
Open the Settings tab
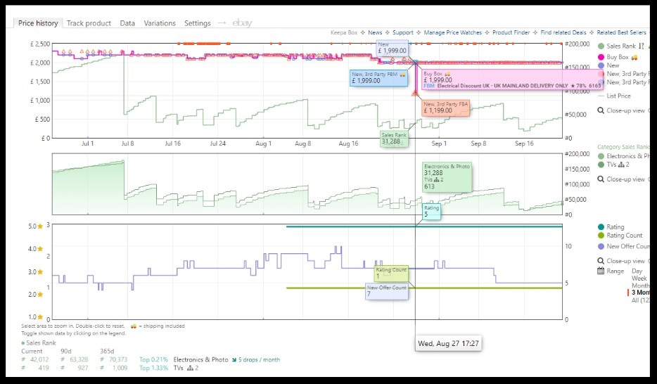[x=198, y=23]
